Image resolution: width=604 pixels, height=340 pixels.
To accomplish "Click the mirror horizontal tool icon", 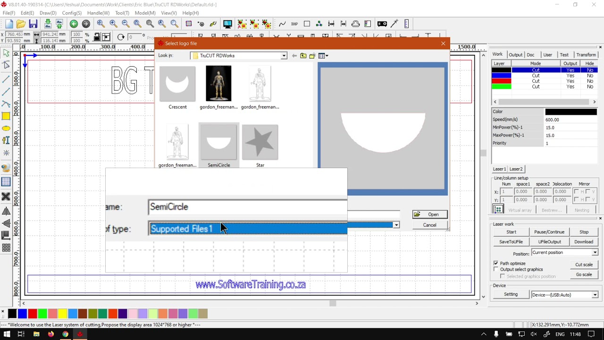I will click(6, 212).
